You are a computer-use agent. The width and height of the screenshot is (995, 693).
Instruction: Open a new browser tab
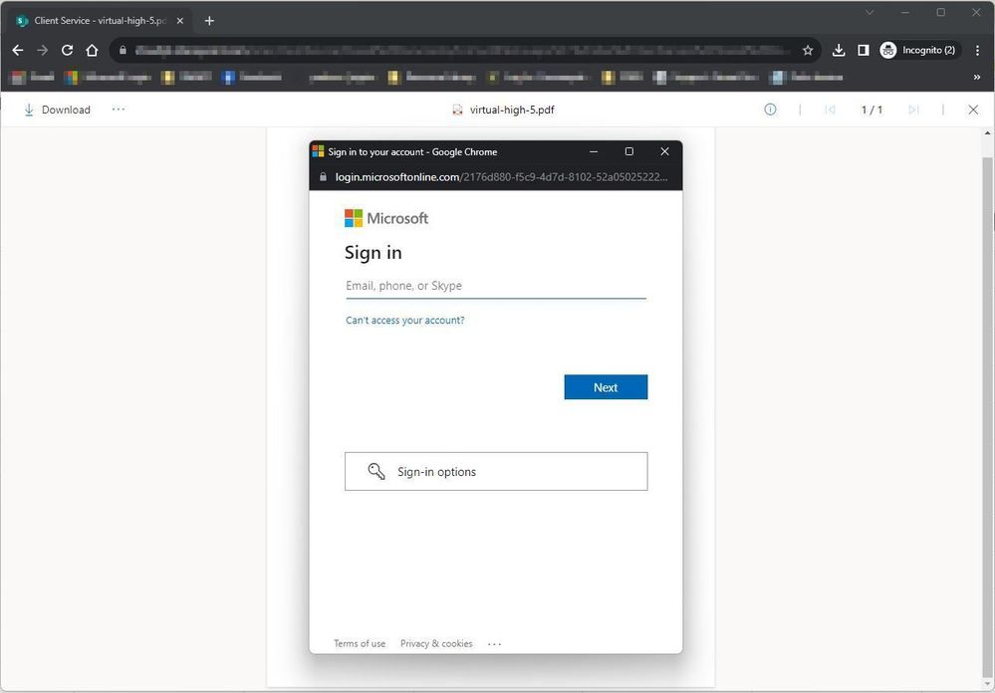pos(209,21)
